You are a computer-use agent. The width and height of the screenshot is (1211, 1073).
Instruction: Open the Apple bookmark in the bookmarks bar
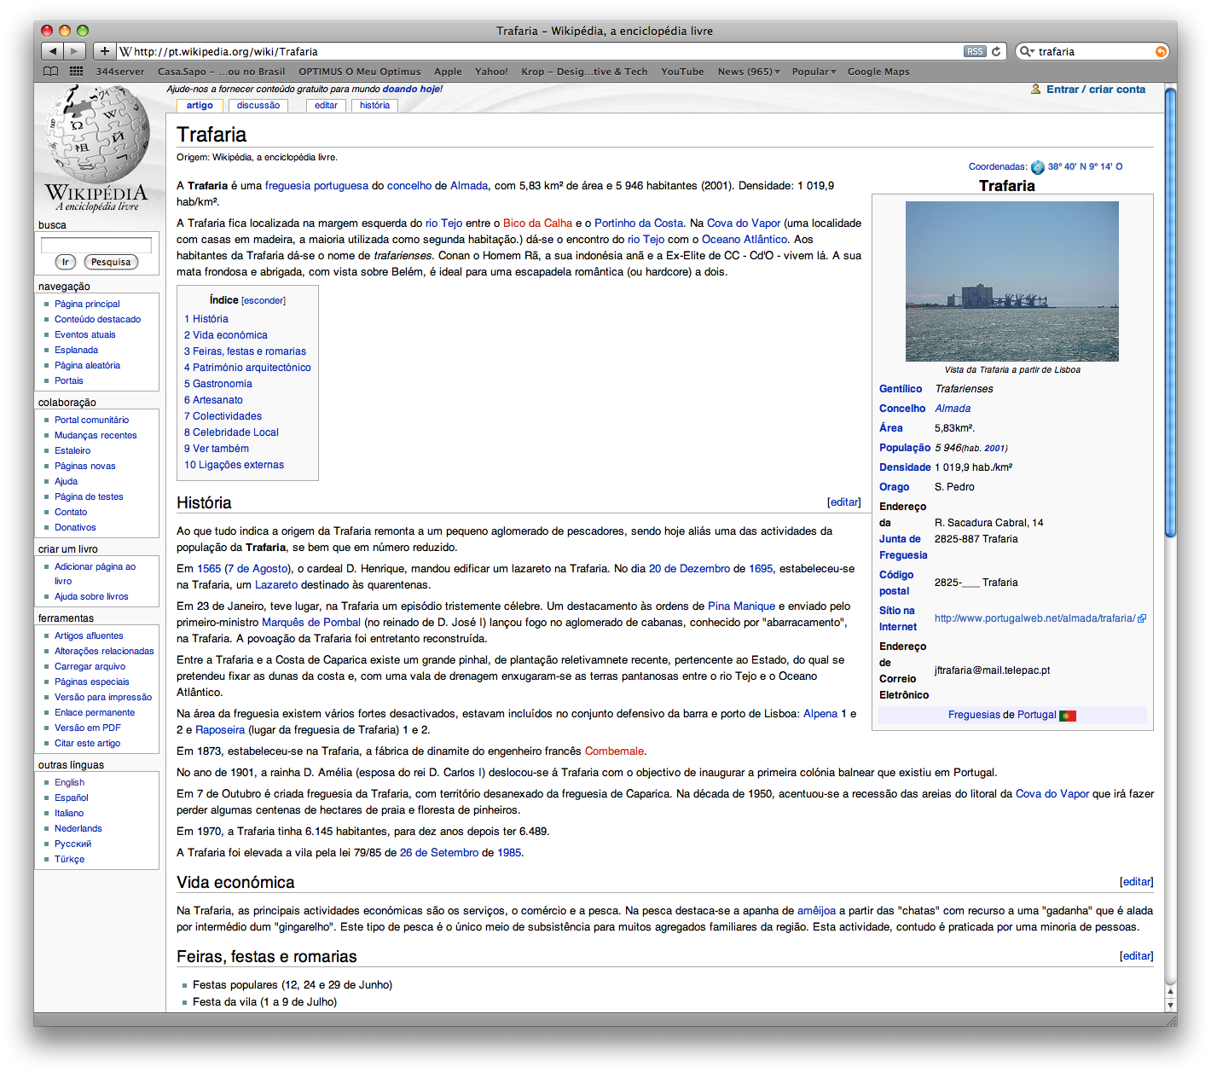click(448, 72)
